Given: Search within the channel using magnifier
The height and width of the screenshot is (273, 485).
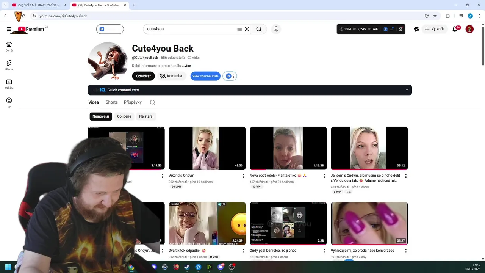Looking at the screenshot, I should [152, 102].
